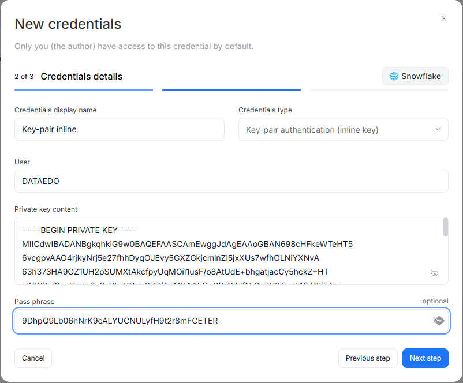Click the Snowflake logo icon
This screenshot has height=383, width=463.
(394, 76)
